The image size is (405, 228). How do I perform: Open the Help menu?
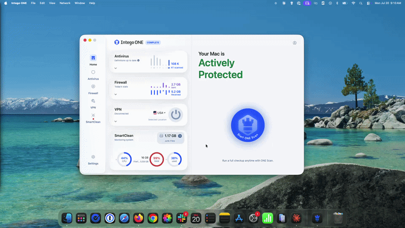(92, 3)
